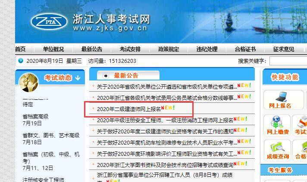Click the 待定 entry in 考试动态

click(28, 105)
